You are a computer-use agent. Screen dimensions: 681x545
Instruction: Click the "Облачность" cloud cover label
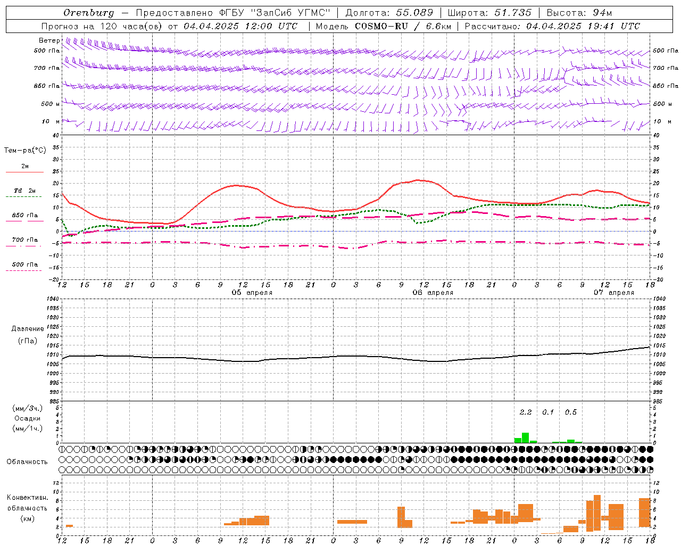point(27,462)
